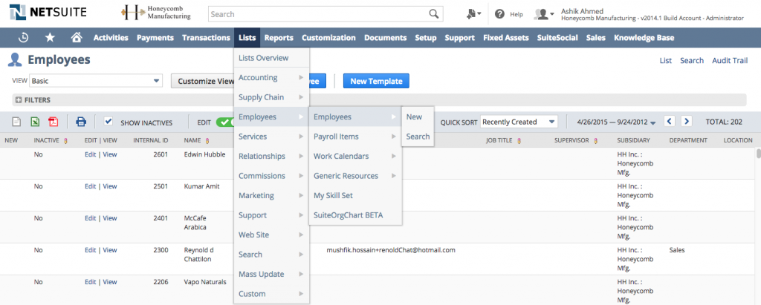This screenshot has height=305, width=761.
Task: Open the Knowledge Base navigation menu
Action: click(x=644, y=37)
